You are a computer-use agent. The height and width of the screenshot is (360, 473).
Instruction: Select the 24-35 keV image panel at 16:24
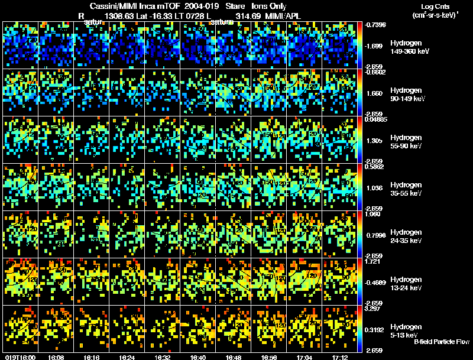127,235
